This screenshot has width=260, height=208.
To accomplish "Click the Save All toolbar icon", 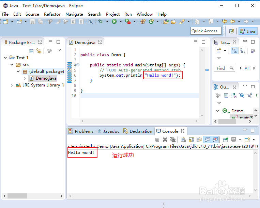I will [x=40, y=21].
